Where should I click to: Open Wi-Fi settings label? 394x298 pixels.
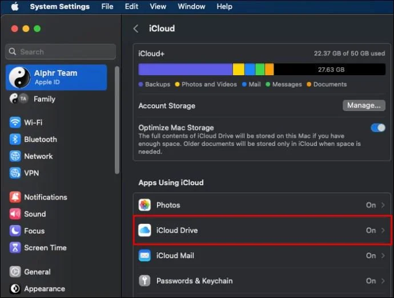(x=33, y=123)
